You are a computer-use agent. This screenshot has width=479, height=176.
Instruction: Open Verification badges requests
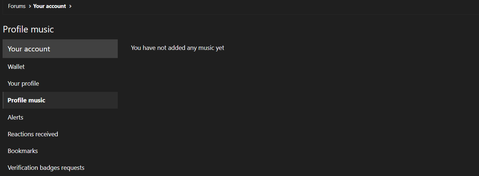pos(46,168)
